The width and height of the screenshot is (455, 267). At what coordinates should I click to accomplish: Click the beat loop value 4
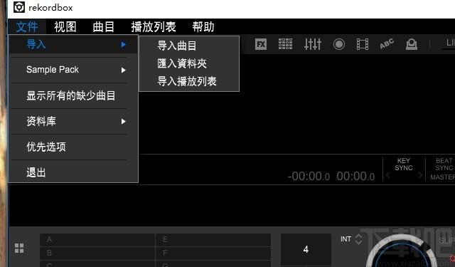pyautogui.click(x=306, y=249)
